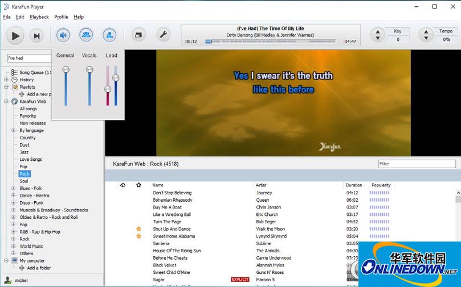Select the Duet category
Image resolution: width=461 pixels, height=287 pixels.
(25, 145)
